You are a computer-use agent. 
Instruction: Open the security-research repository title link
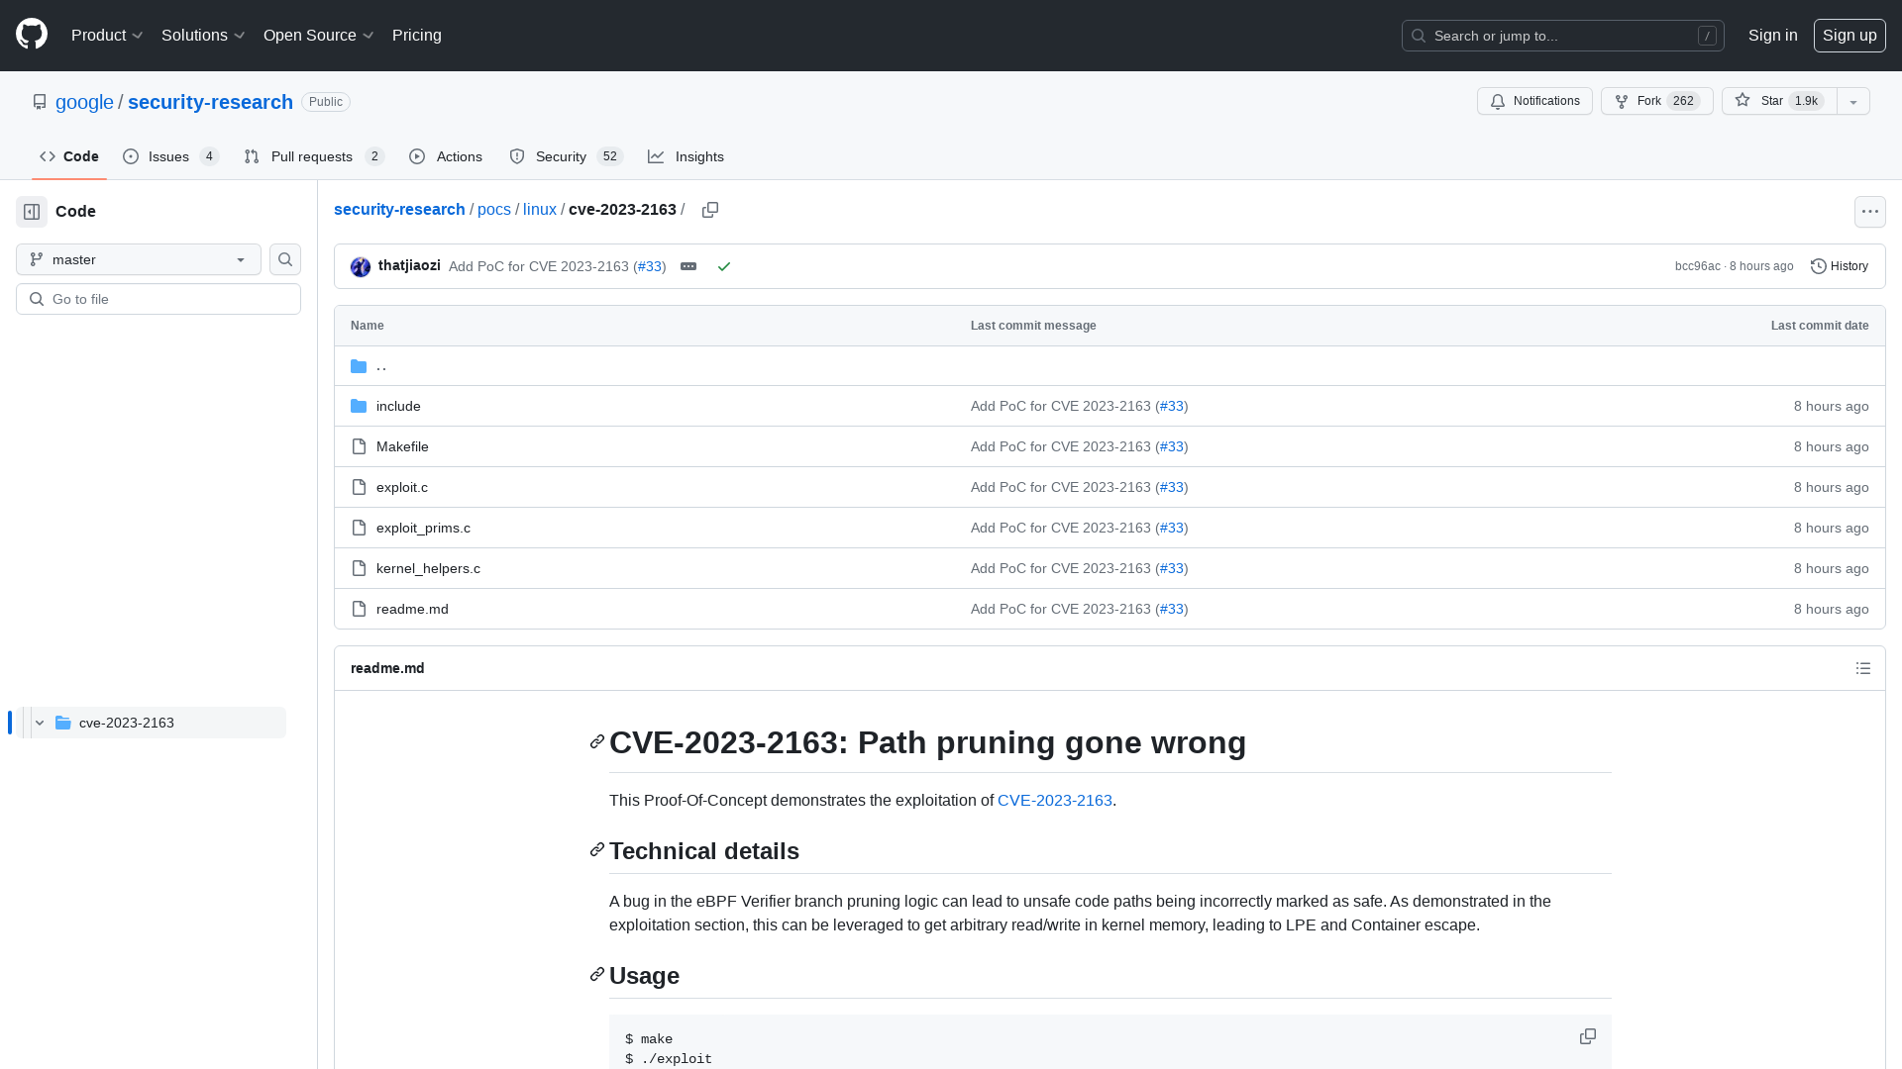click(x=210, y=102)
